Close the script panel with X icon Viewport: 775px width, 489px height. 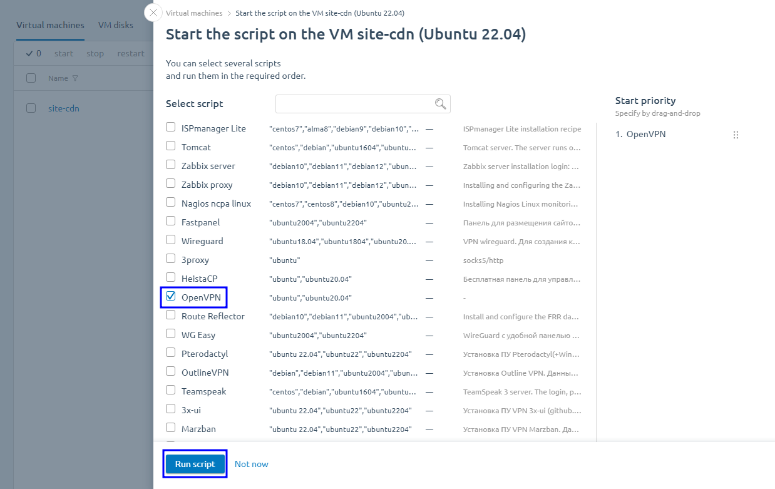pos(153,13)
